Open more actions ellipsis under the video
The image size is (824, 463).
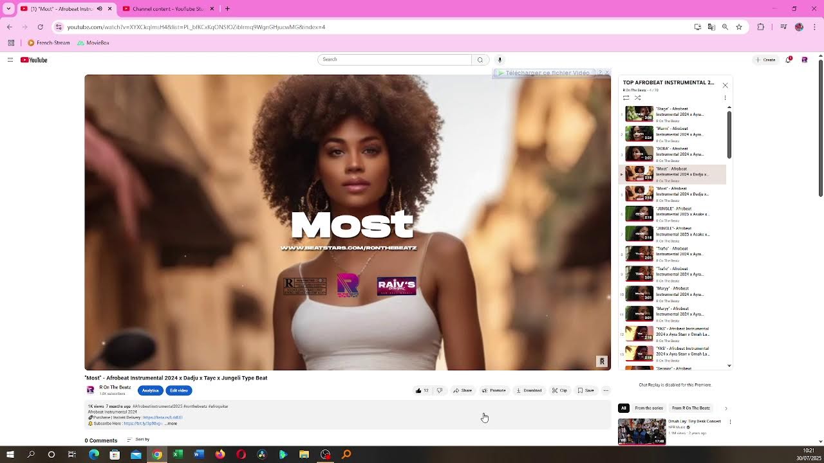[x=606, y=390]
